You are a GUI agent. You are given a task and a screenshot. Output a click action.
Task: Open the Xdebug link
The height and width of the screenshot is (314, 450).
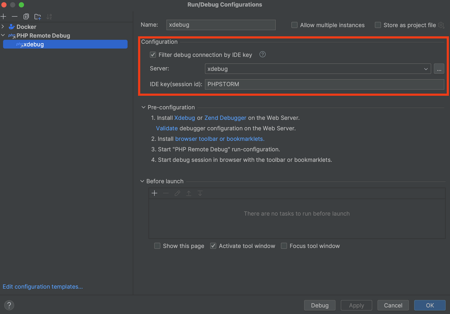coord(184,118)
